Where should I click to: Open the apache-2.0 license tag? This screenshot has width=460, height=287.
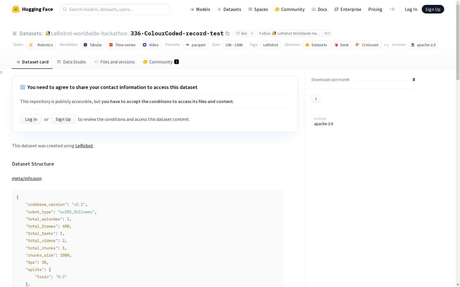pos(423,45)
